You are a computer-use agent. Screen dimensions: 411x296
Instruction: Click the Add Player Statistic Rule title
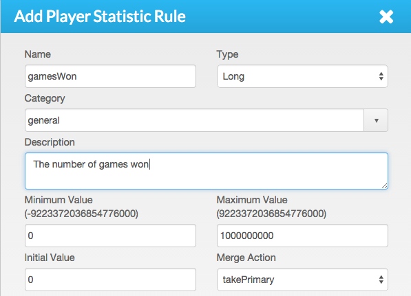[x=100, y=16]
